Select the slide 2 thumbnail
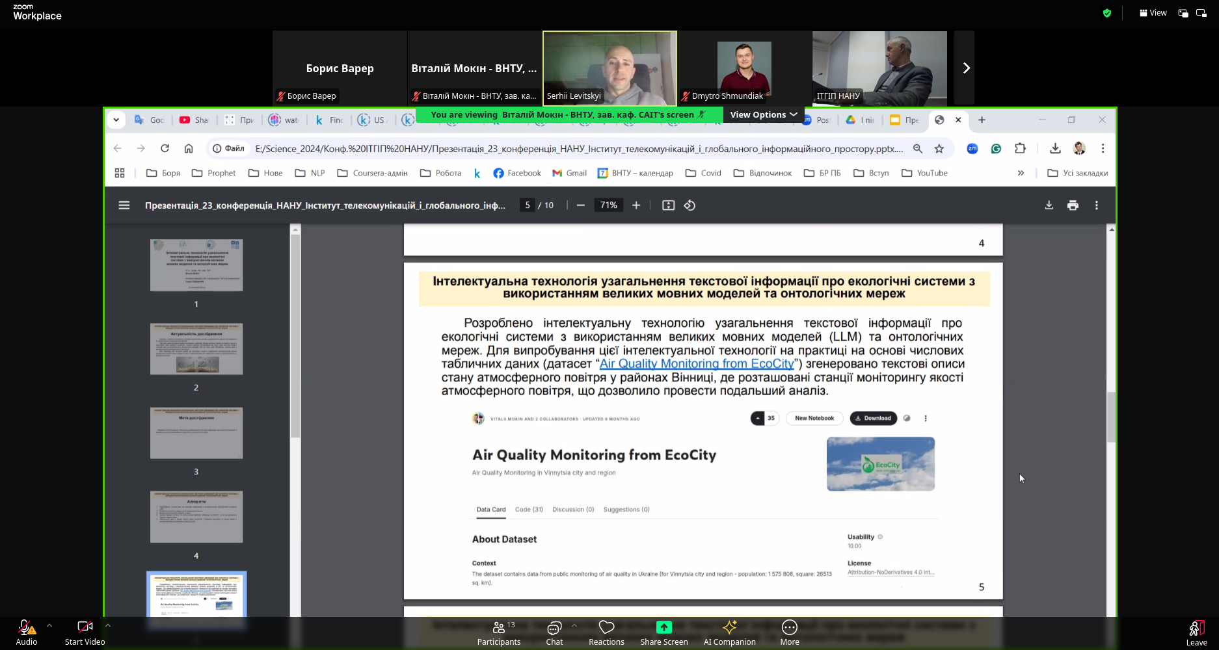This screenshot has height=650, width=1219. [x=196, y=349]
